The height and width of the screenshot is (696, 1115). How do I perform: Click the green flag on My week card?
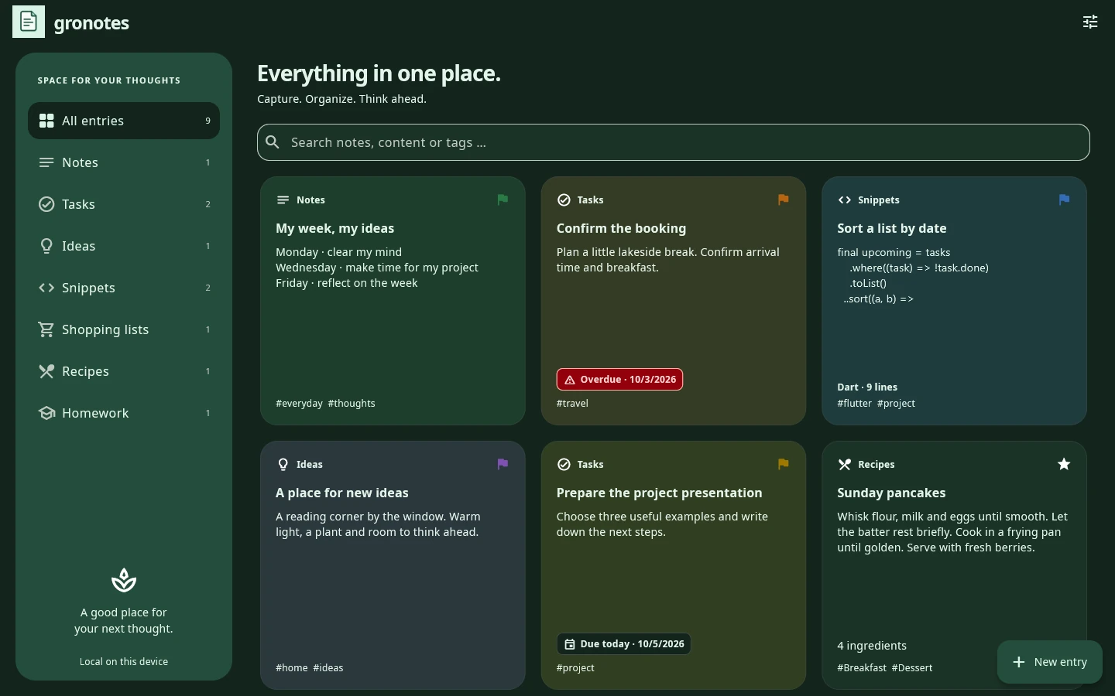503,200
